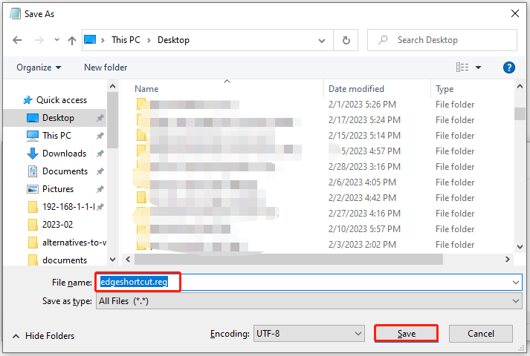The height and width of the screenshot is (356, 530).
Task: Click the Cancel button
Action: point(480,334)
